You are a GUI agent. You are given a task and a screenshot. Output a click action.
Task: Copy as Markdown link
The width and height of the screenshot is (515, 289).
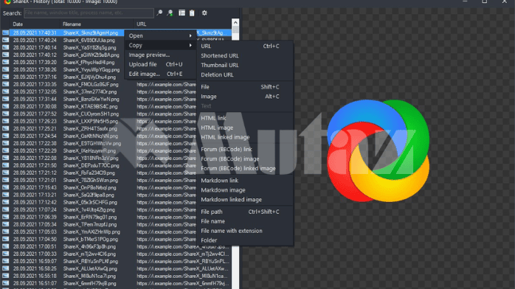tap(245, 181)
